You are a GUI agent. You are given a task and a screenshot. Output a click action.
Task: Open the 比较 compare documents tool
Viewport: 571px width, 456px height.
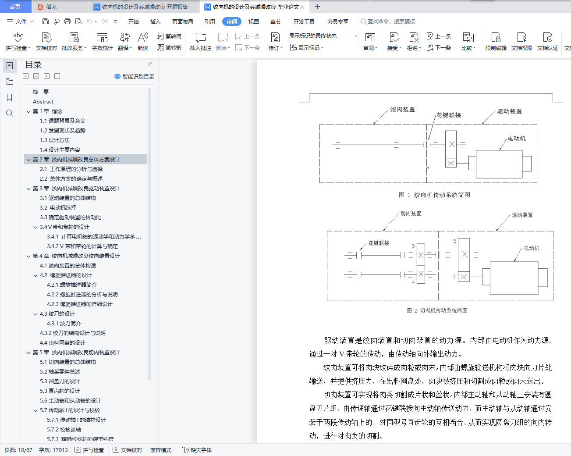click(468, 42)
